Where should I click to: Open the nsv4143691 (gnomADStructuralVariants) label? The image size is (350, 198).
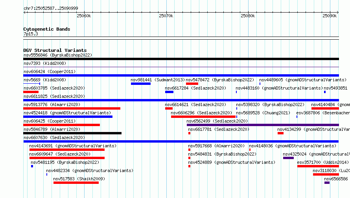click(73, 146)
